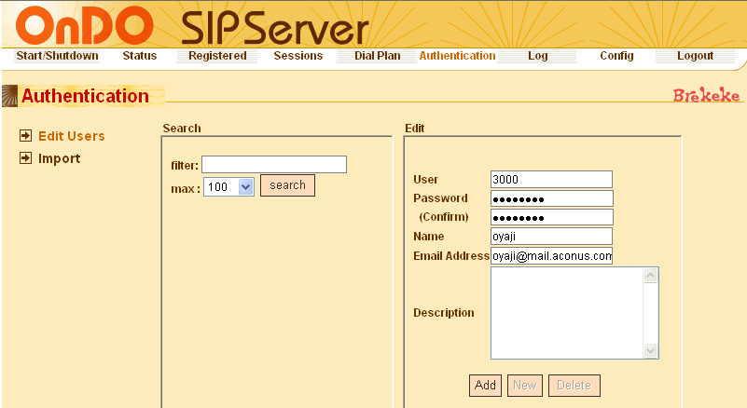
Task: Open the Sessions tab
Action: [297, 56]
